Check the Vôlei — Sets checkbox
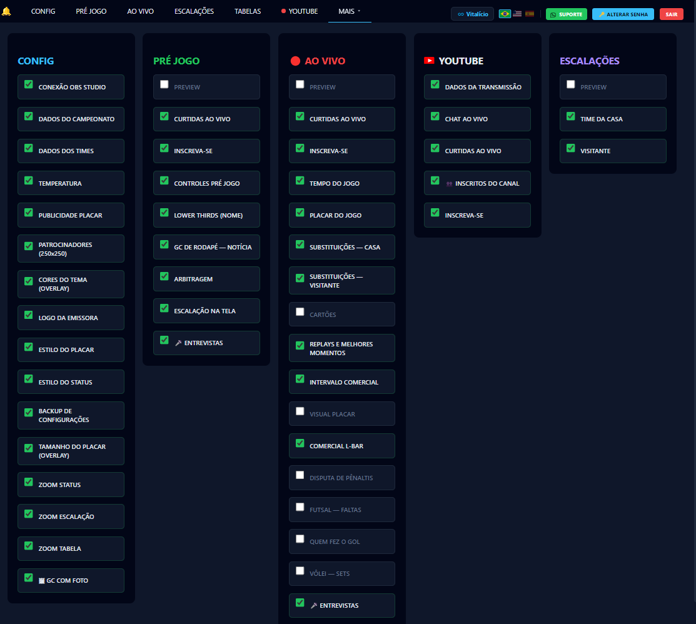The height and width of the screenshot is (624, 696). point(300,571)
